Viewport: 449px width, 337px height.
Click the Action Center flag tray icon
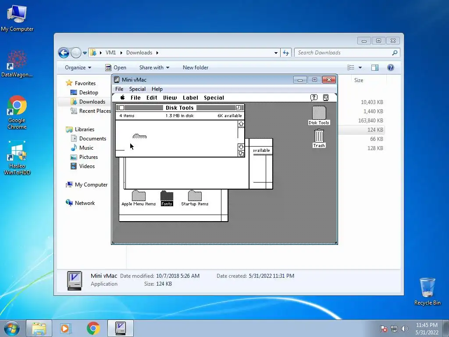point(384,329)
